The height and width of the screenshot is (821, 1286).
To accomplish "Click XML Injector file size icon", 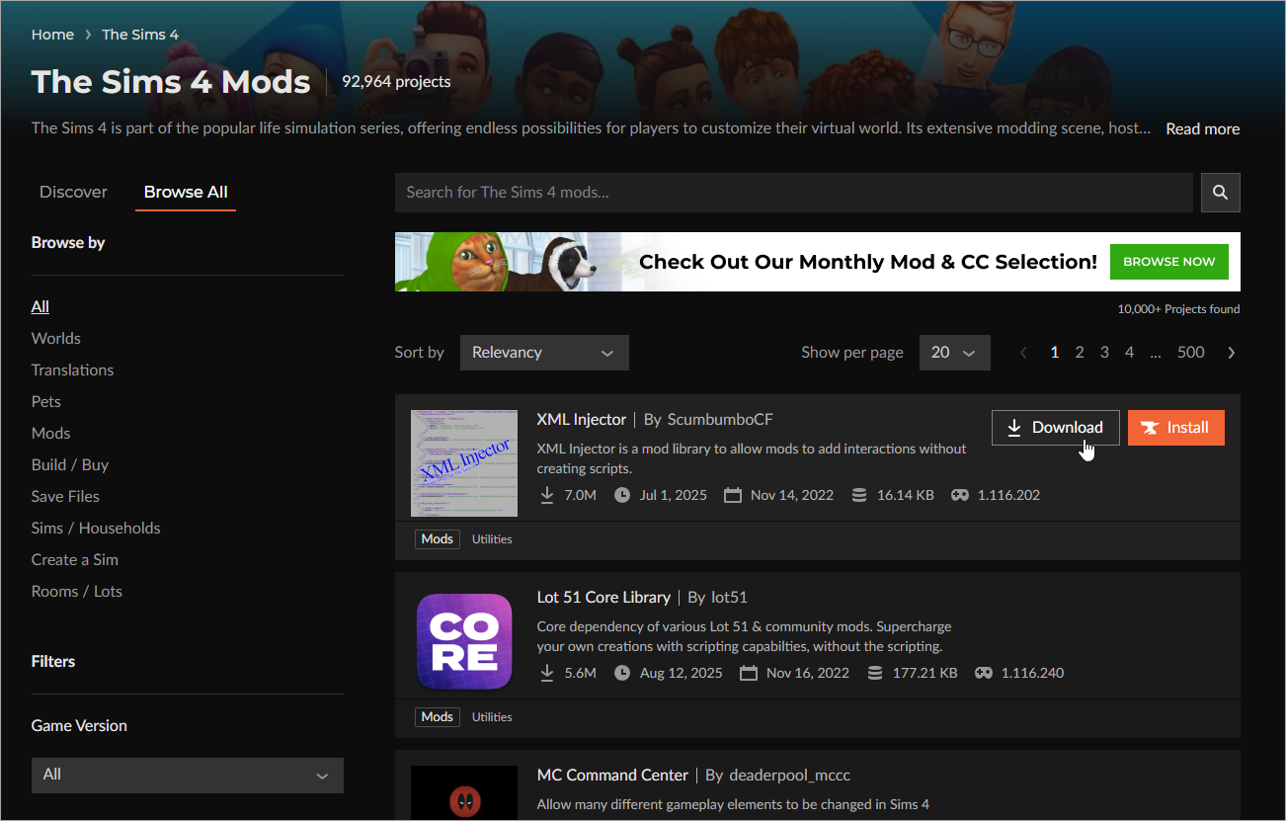I will pos(859,495).
